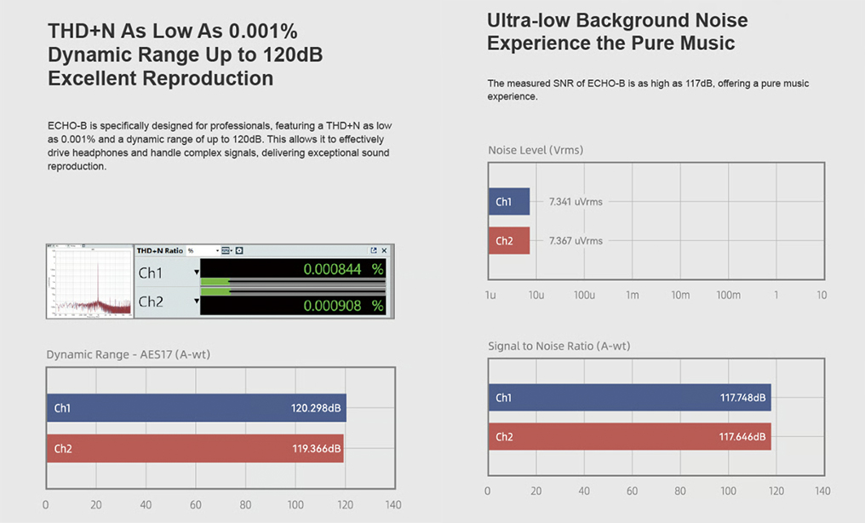Close the THD+N Ratio meter panel
This screenshot has width=865, height=523.
tap(385, 250)
